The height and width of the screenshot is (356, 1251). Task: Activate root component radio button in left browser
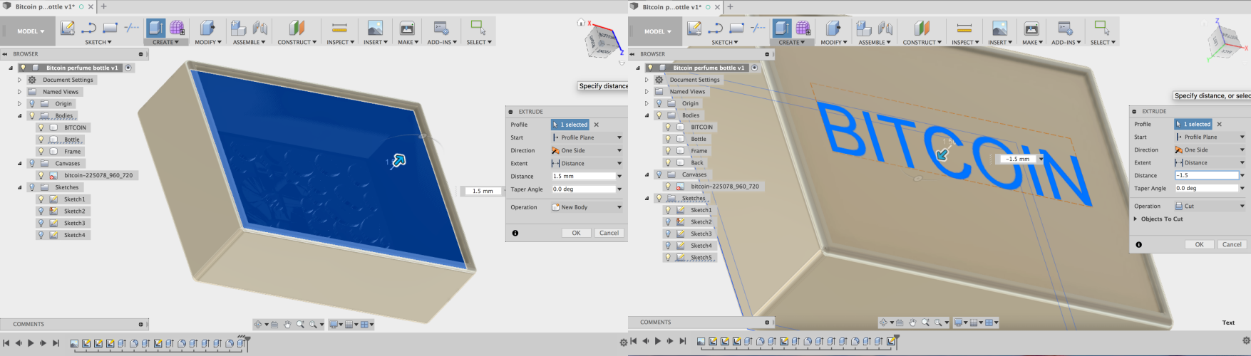(x=128, y=68)
